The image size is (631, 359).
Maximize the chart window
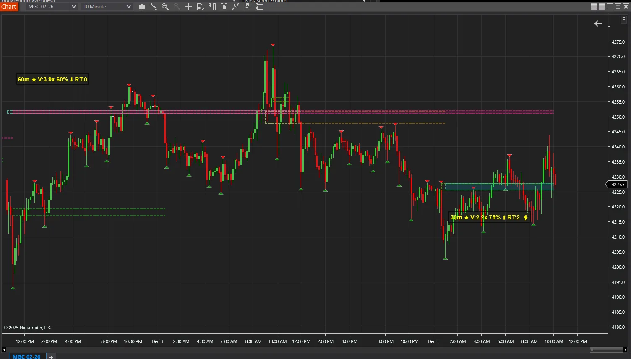(x=618, y=7)
